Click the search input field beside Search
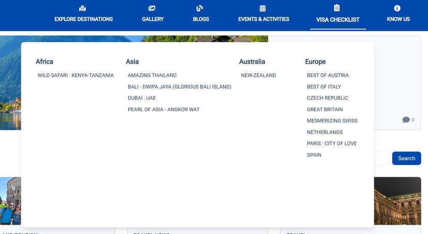This screenshot has height=234, width=428. point(381,158)
